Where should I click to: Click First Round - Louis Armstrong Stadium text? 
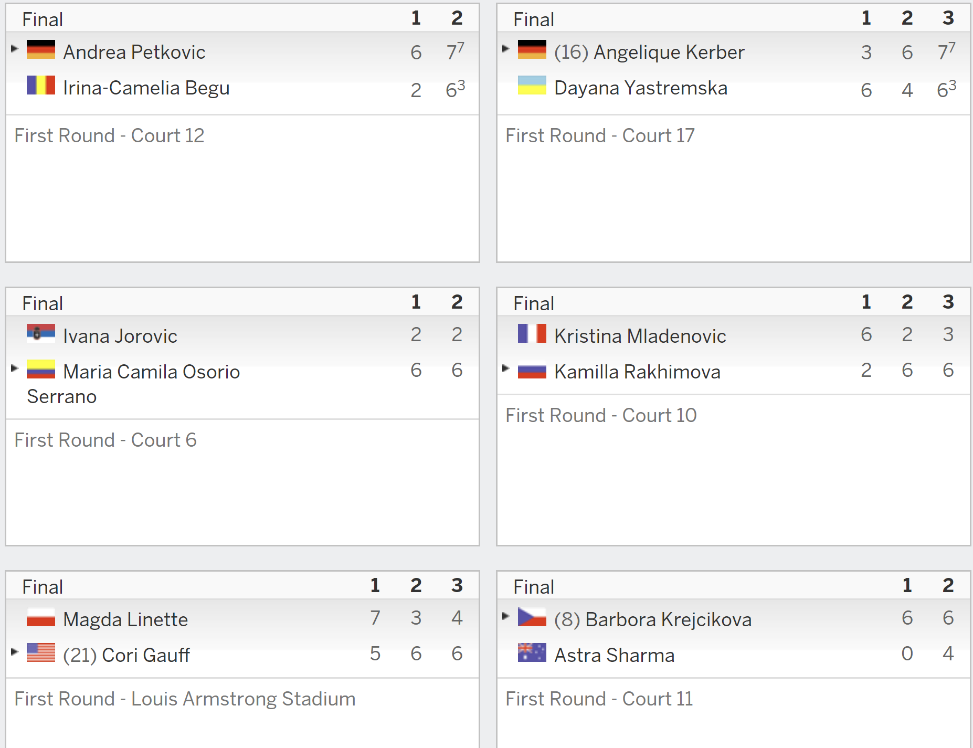pos(185,699)
